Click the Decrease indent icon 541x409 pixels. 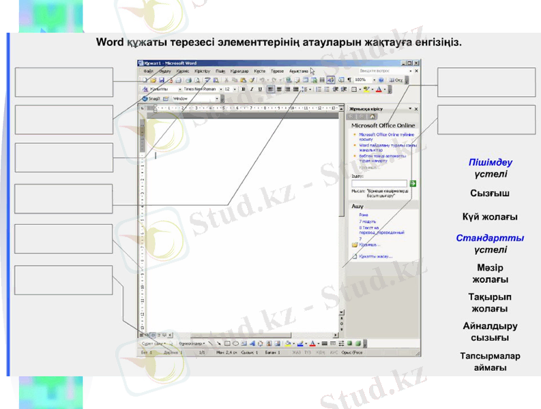point(336,89)
